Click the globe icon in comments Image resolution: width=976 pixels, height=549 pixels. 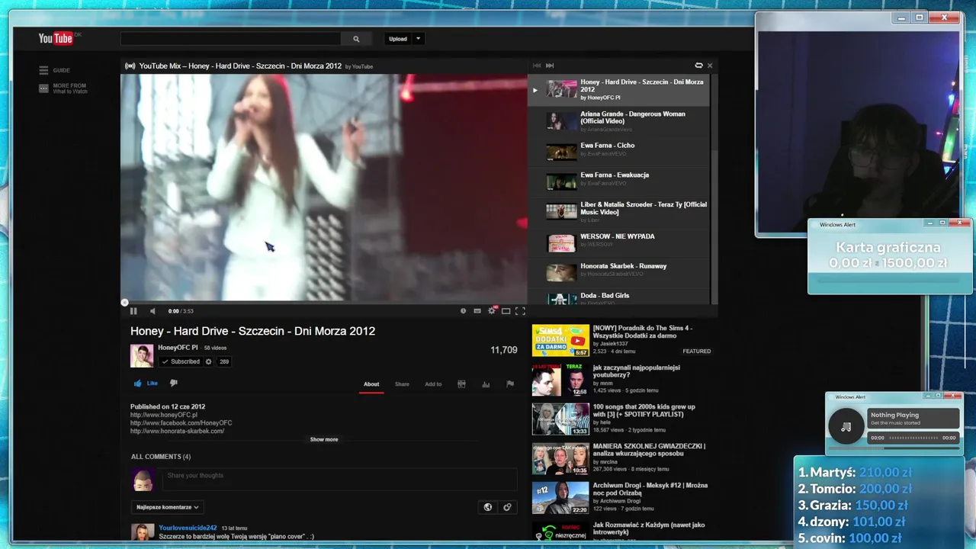(x=488, y=507)
